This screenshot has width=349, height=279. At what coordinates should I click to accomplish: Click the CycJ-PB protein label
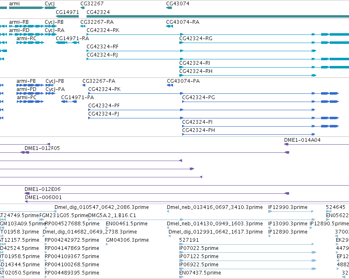[55, 81]
